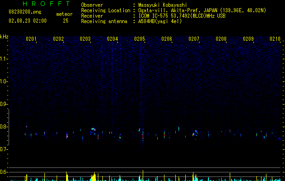Click the 1.1 kHz axis label

pyautogui.click(x=4, y=59)
